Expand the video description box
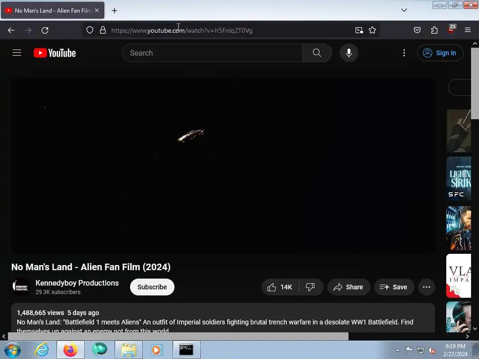The image size is (479, 359). point(223,318)
